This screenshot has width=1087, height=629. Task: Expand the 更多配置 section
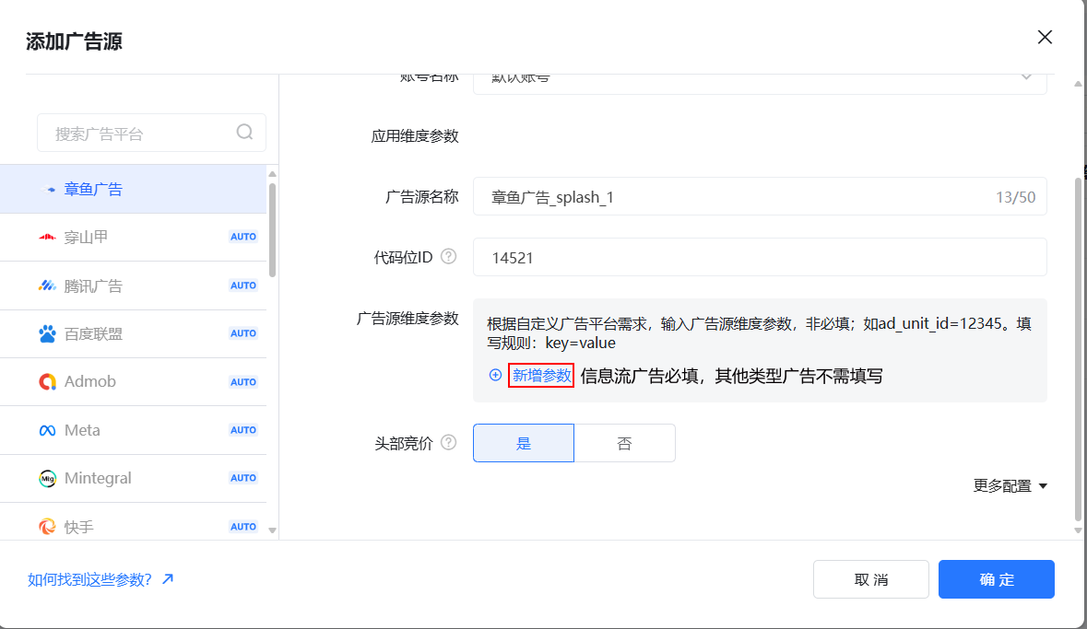1010,485
